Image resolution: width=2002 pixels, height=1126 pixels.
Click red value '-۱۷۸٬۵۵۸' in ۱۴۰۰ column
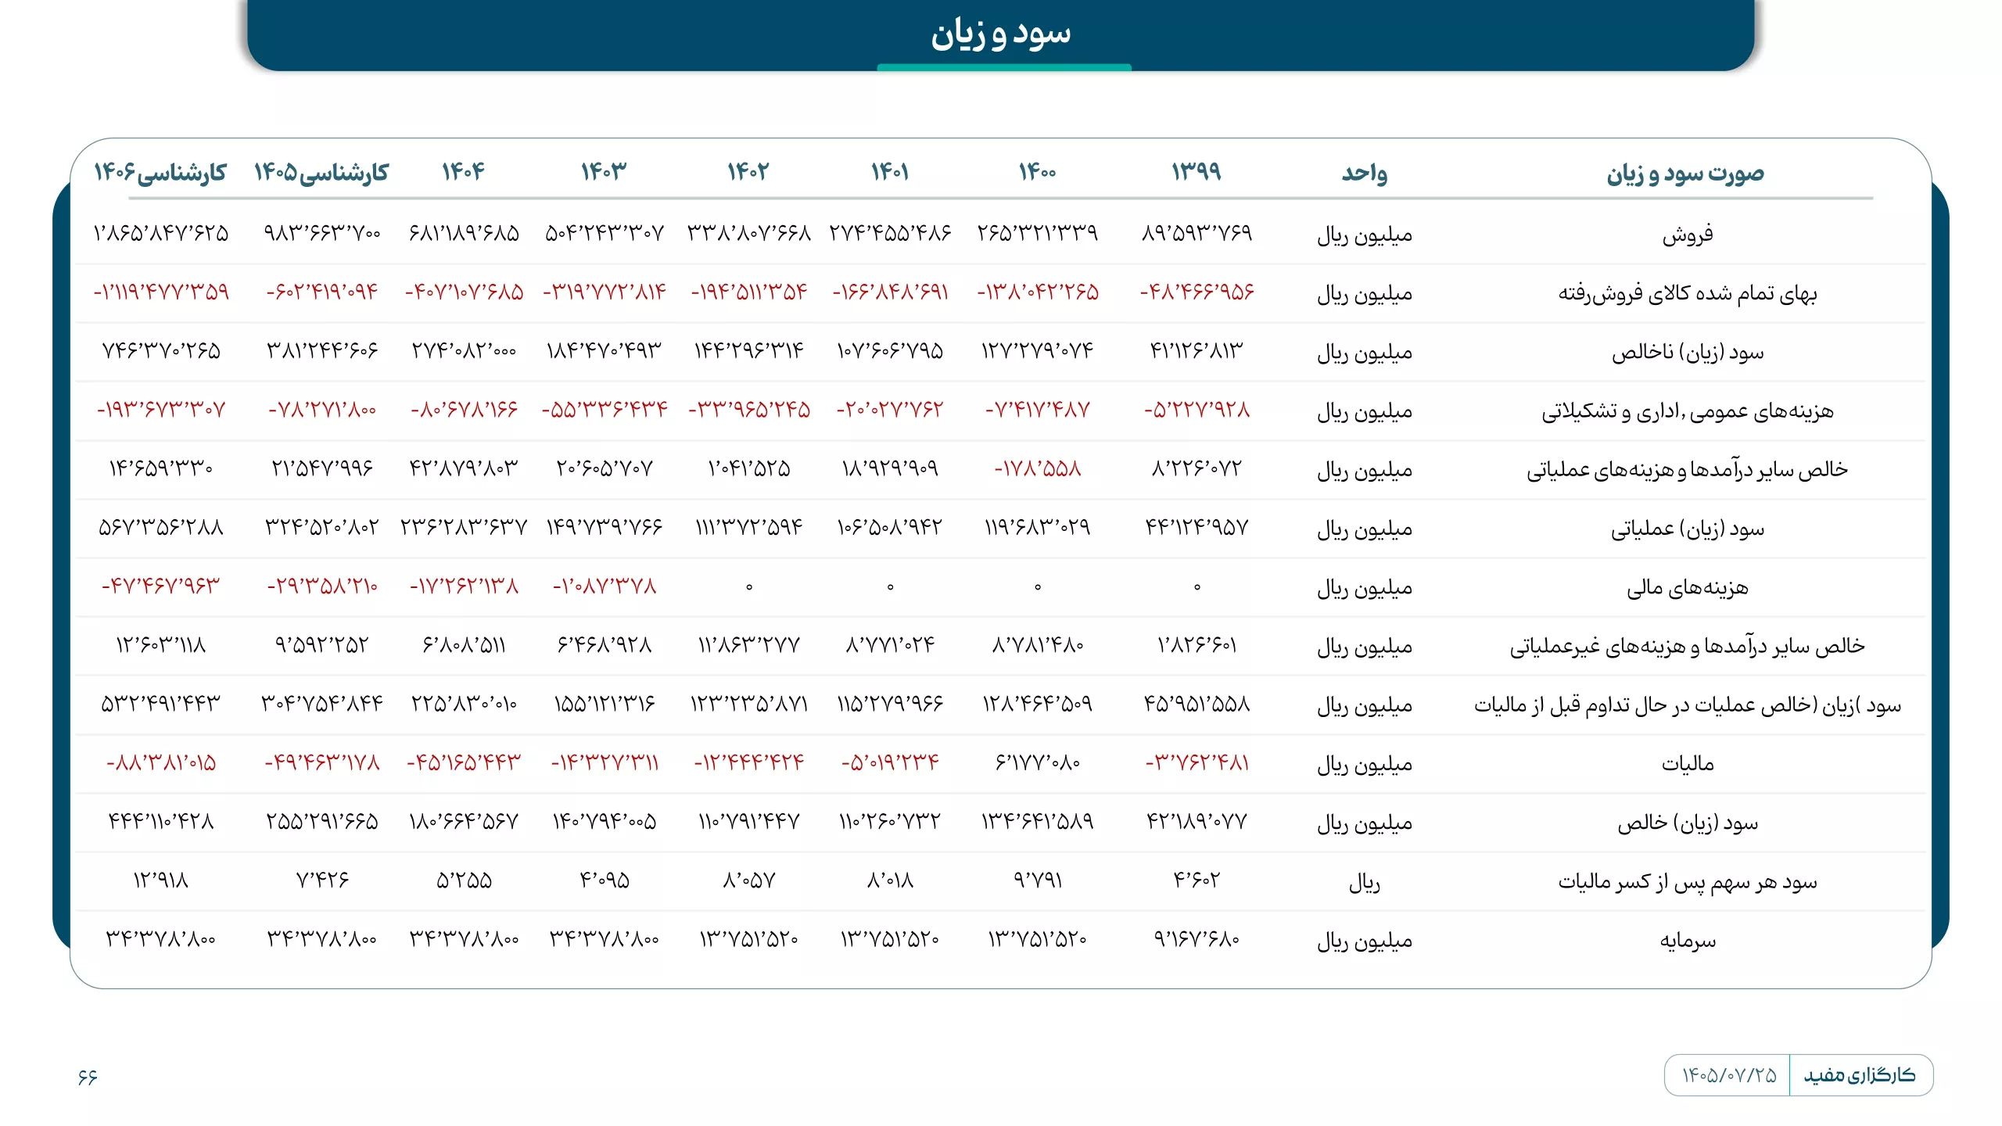pos(1037,469)
